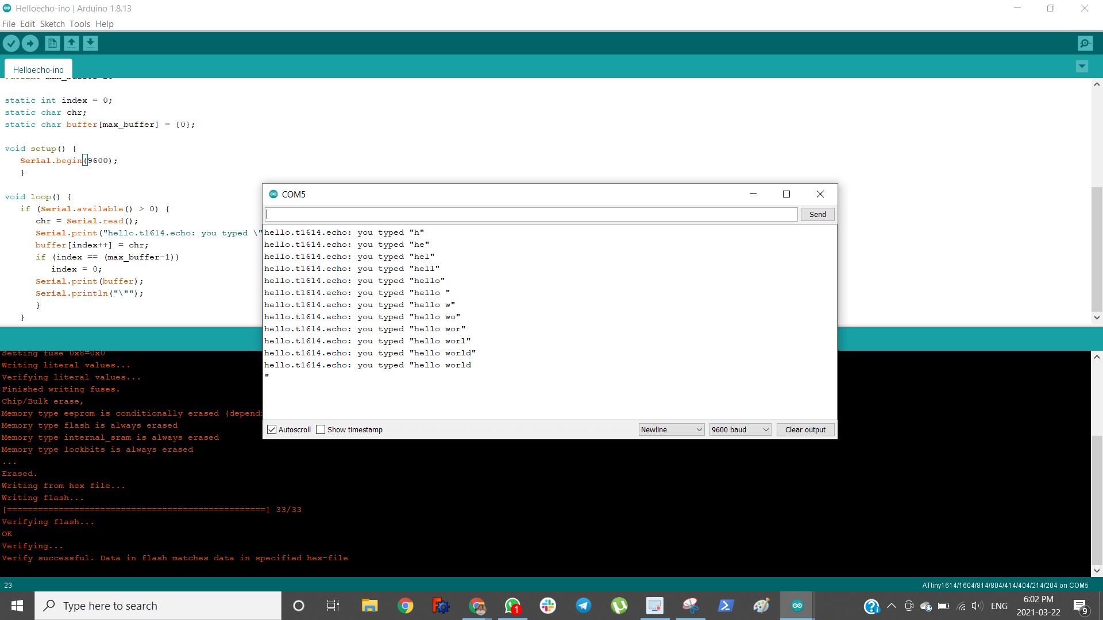Click the ENG language indicator
This screenshot has width=1103, height=620.
coord(999,606)
